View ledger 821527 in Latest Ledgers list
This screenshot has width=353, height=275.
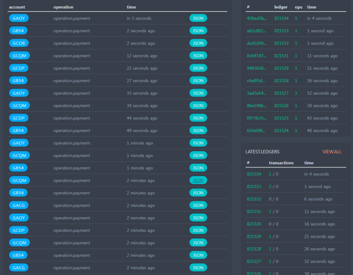pos(254,261)
